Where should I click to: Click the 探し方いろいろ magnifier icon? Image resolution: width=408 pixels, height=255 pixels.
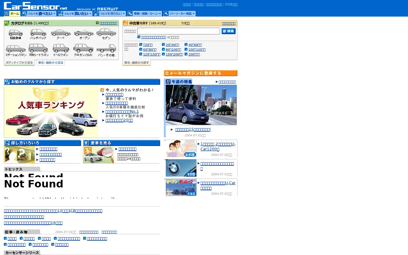click(x=7, y=143)
